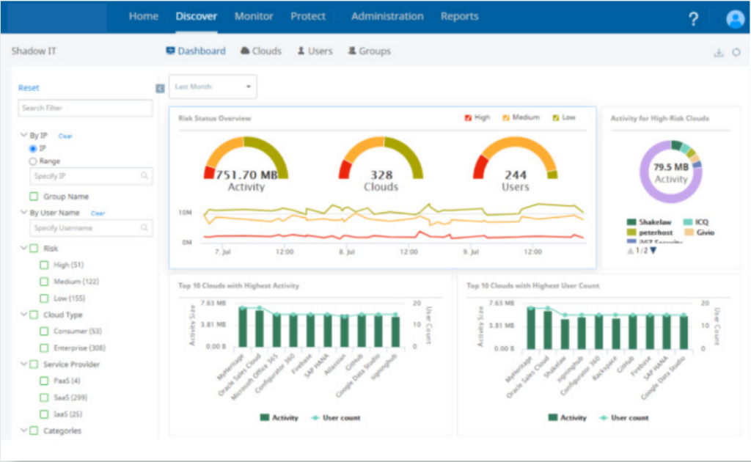Collapse the Risk section chevron
Viewport: 751px width, 462px height.
pos(23,248)
